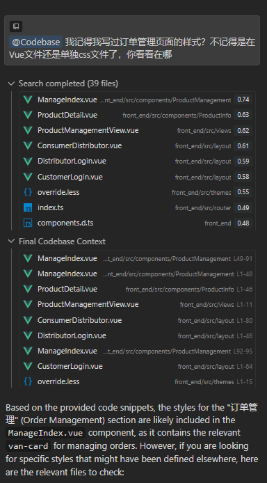This screenshot has width=267, height=483.
Task: Click Vue icon of ConsumerDistributor.vue L1-80 context
Action: point(28,320)
